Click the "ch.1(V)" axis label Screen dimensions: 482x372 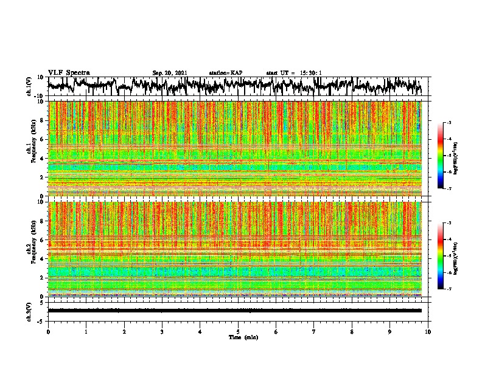coord(29,86)
